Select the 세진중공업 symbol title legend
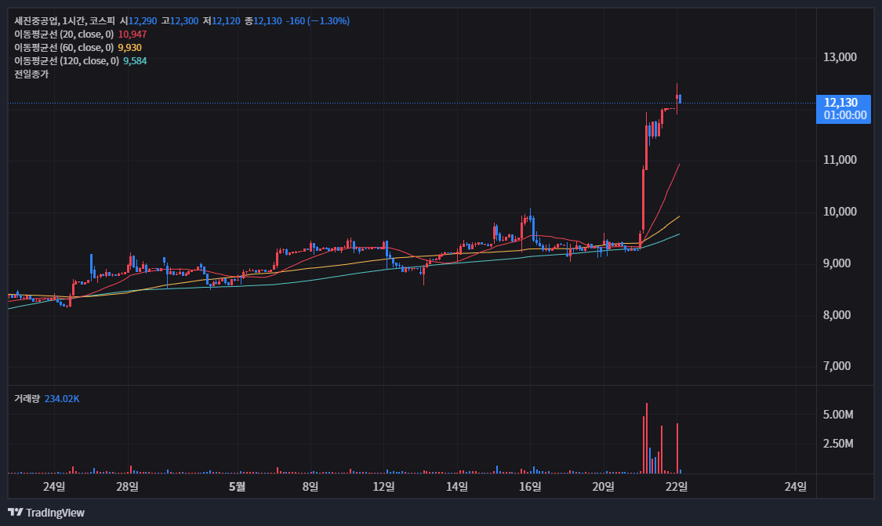882x526 pixels. tap(65, 21)
